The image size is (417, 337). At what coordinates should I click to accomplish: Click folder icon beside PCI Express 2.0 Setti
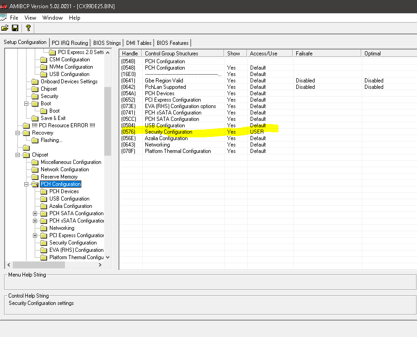click(53, 53)
